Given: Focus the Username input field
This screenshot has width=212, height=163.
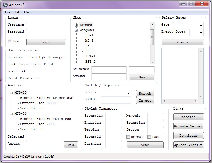Looking at the screenshot, I should [46, 25].
